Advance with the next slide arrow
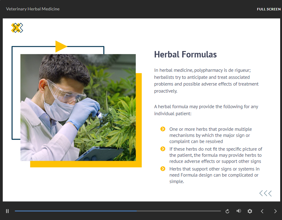The height and width of the screenshot is (220, 282). point(275,211)
